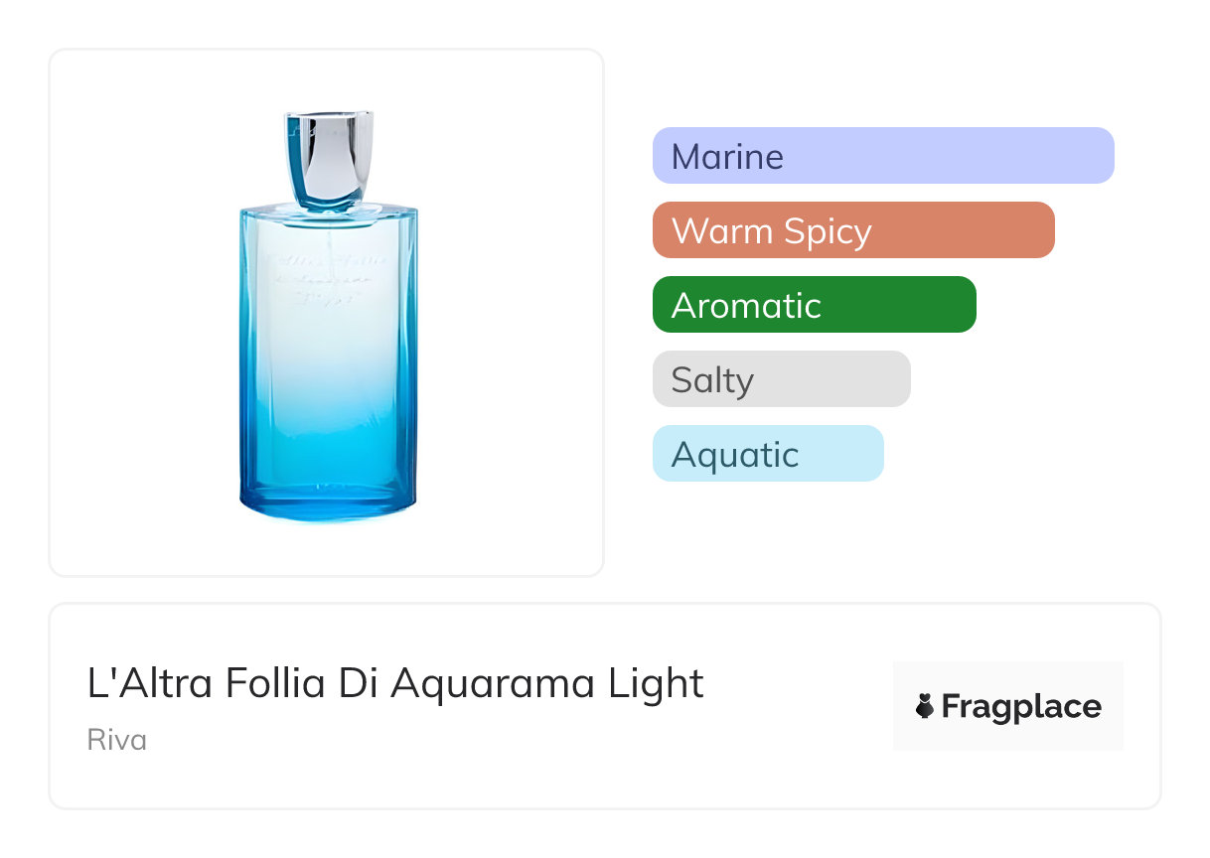Select the orange Warm Spicy accord bar
The width and height of the screenshot is (1210, 858).
tap(852, 230)
